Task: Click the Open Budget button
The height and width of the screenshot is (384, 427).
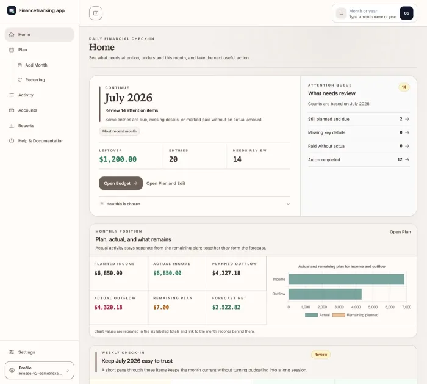Action: point(121,183)
